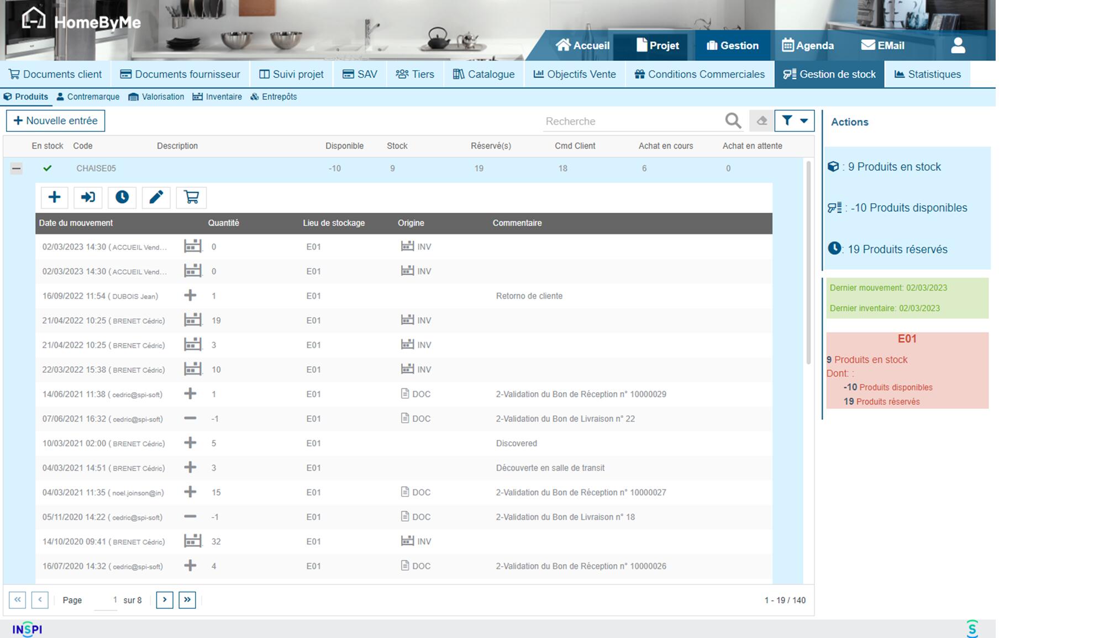
Task: Collapse the CHAISE05 product row
Action: [x=17, y=168]
